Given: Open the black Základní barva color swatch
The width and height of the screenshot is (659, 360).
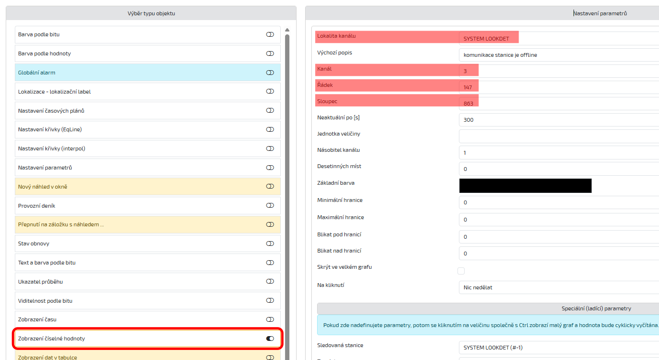Looking at the screenshot, I should point(525,186).
